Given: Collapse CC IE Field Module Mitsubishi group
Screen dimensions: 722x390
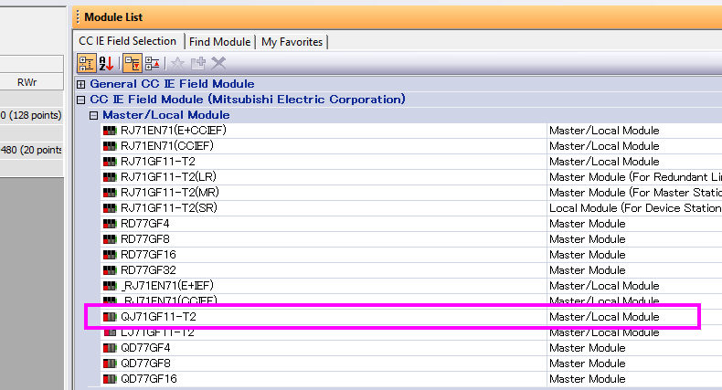Looking at the screenshot, I should point(81,100).
